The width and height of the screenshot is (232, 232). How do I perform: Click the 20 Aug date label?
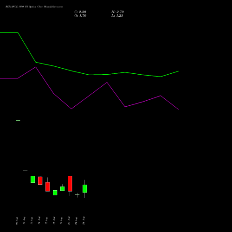pyautogui.click(x=69, y=221)
